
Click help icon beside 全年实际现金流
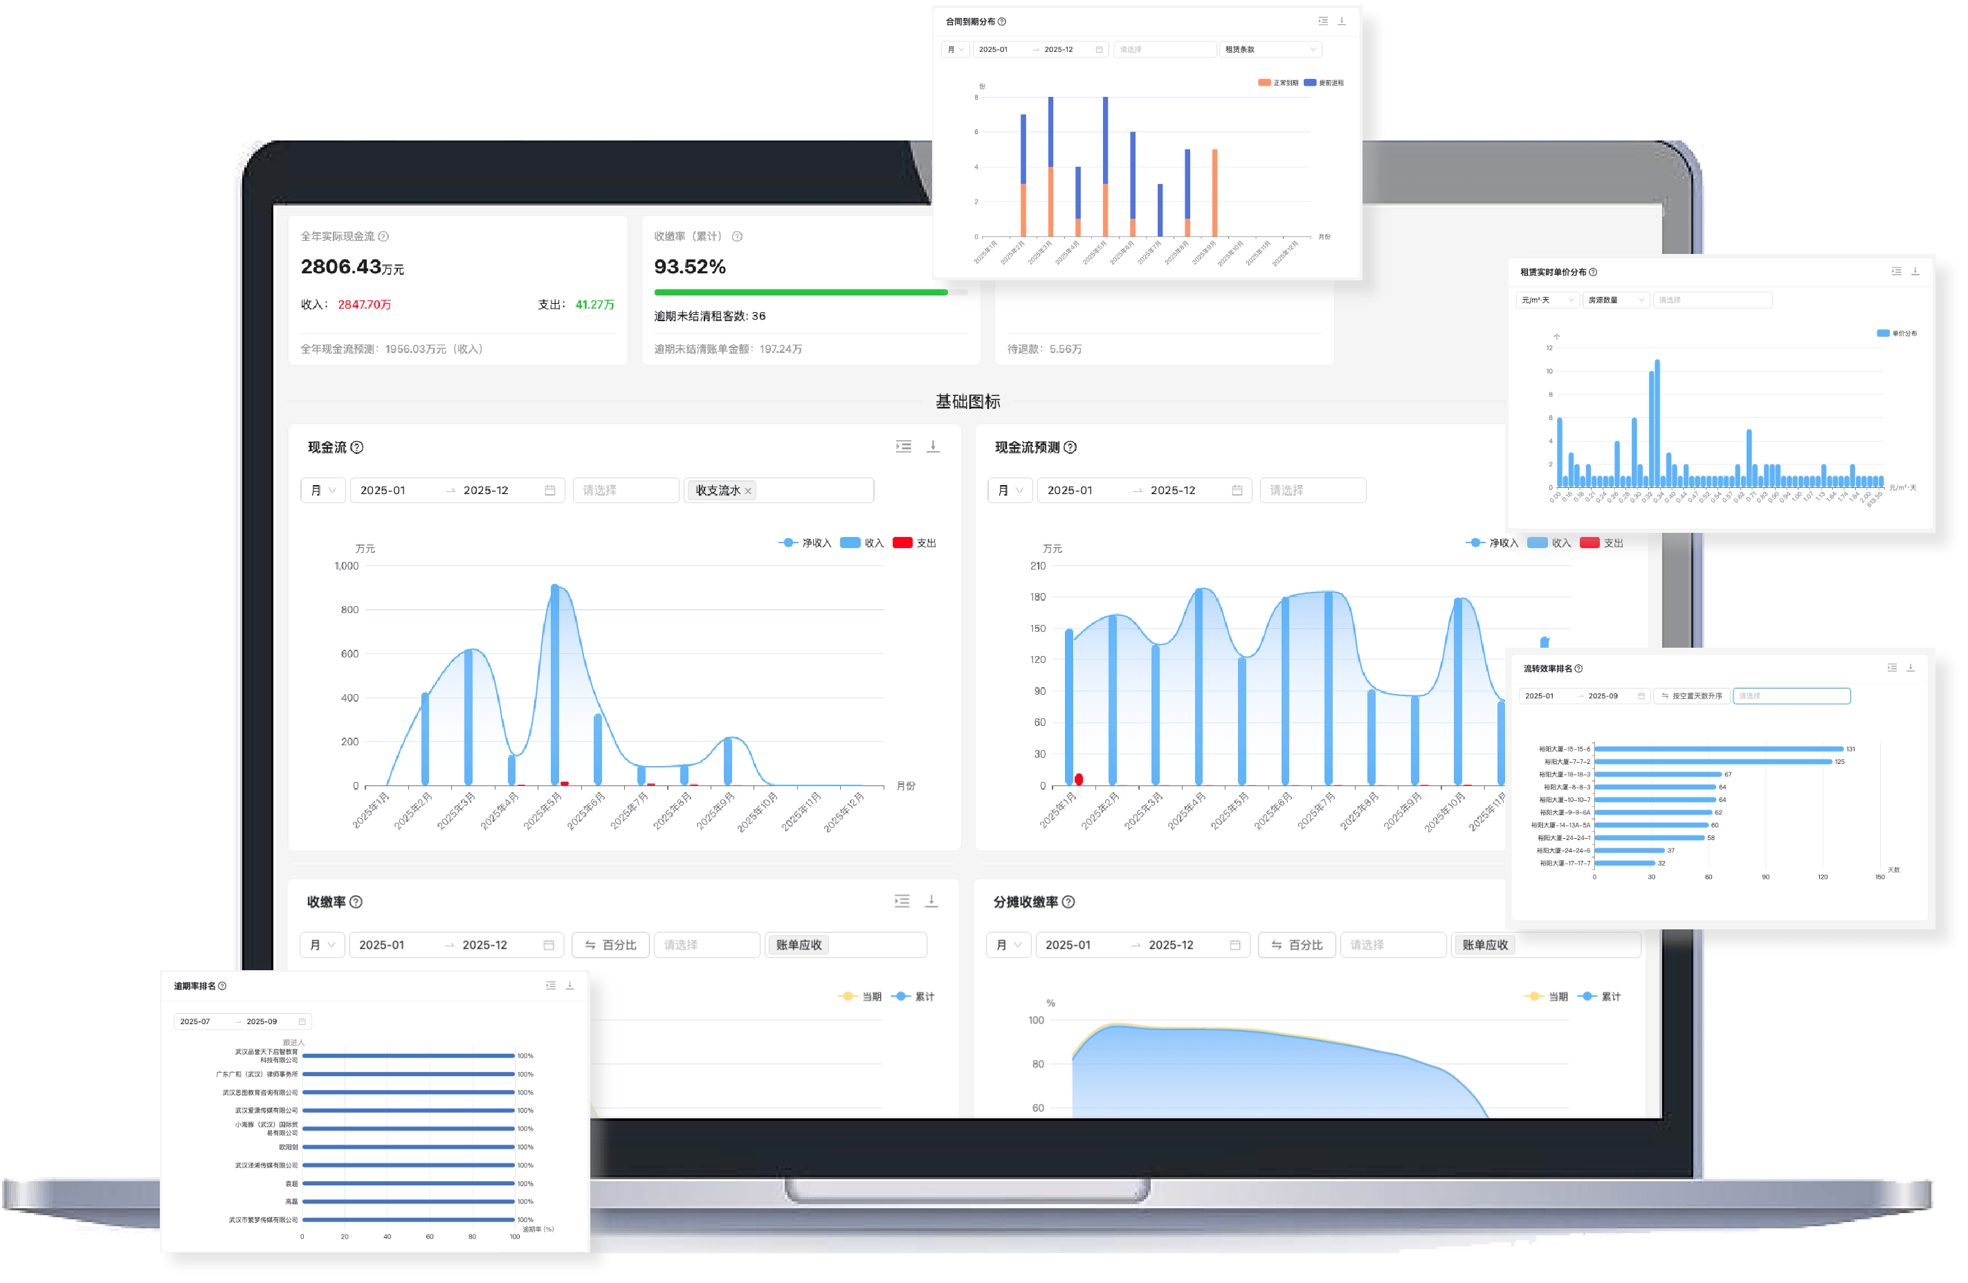click(x=383, y=237)
